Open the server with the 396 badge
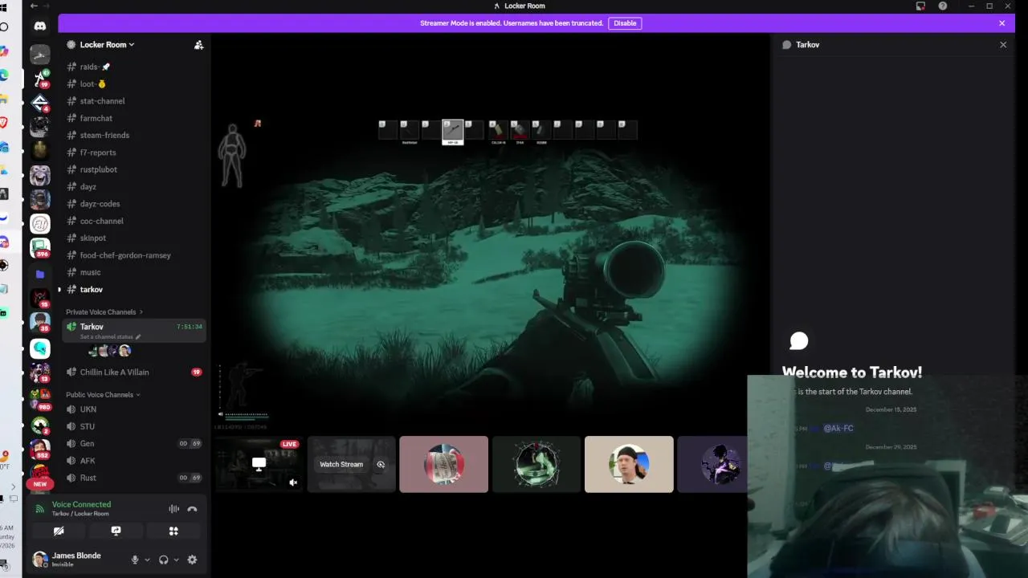The width and height of the screenshot is (1028, 578). [40, 249]
